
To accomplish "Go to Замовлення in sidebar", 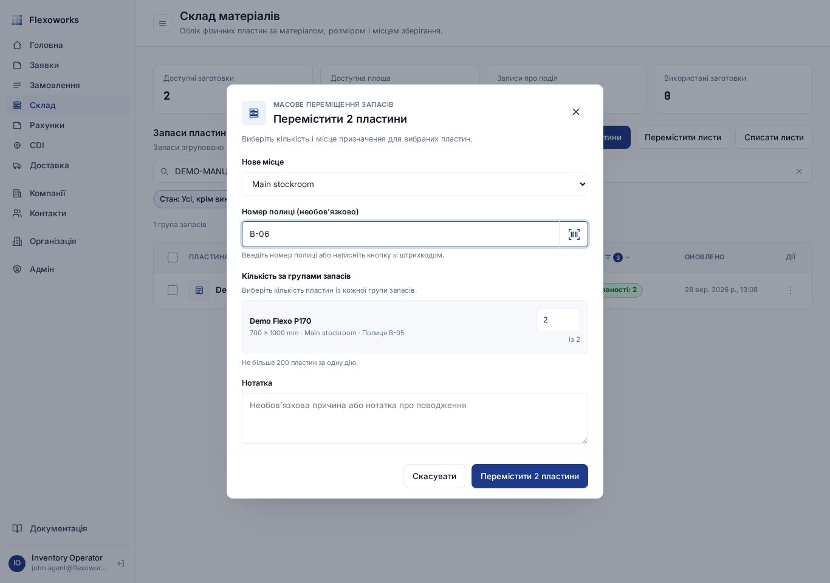I will click(67, 85).
